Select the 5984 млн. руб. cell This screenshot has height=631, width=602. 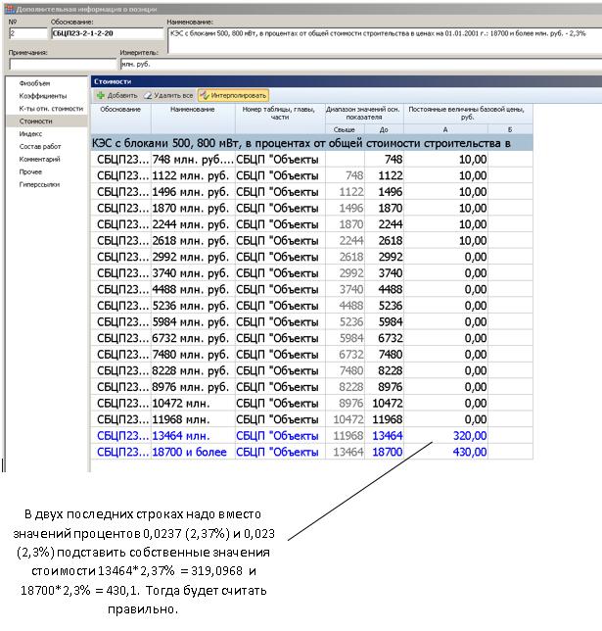[193, 322]
